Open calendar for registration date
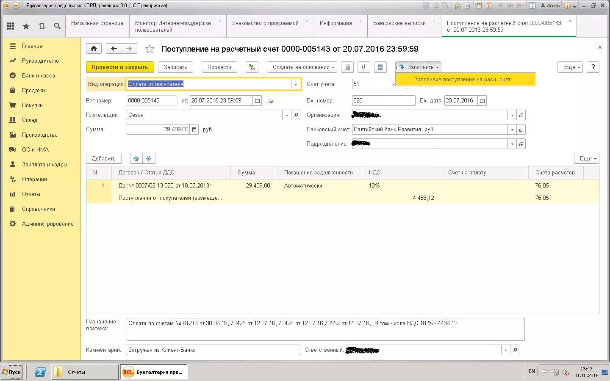610x381 pixels. [x=257, y=101]
